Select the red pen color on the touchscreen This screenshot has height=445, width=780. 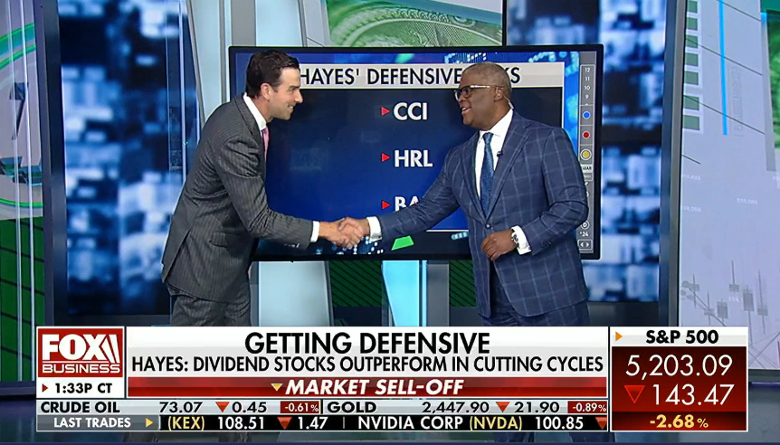pyautogui.click(x=586, y=135)
